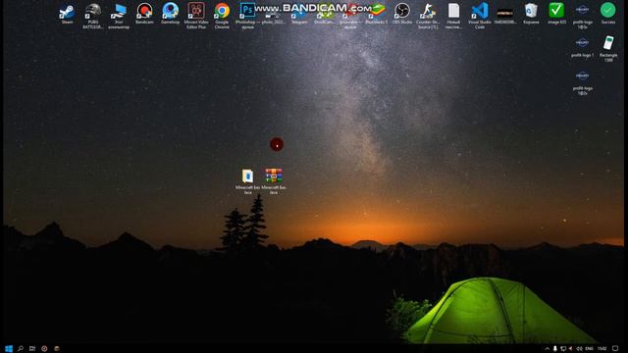The image size is (628, 353).
Task: Launch the OBS Studio shortcut
Action: (402, 14)
